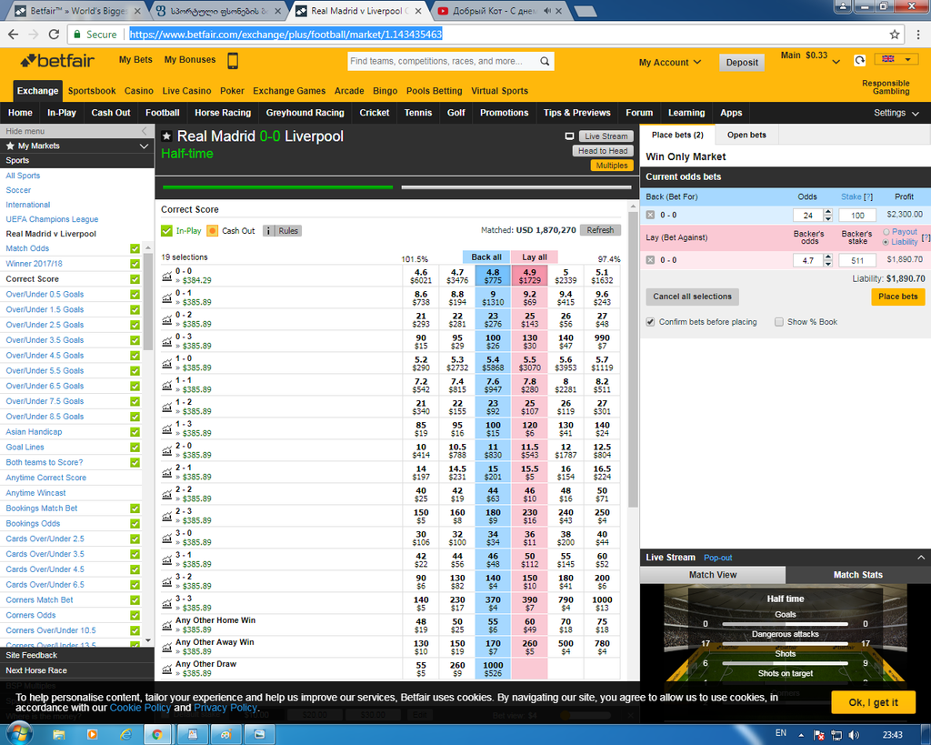Viewport: 931px width, 745px height.
Task: Click the mobile phone icon in header
Action: pos(233,61)
